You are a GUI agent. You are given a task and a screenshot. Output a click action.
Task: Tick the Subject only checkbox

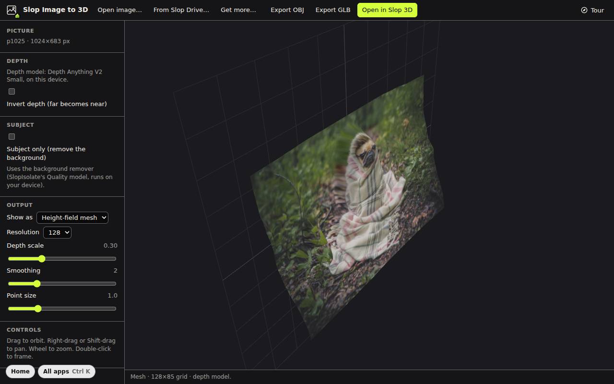(12, 136)
